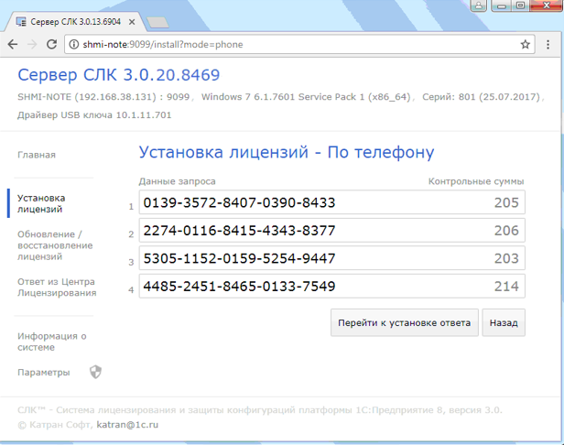This screenshot has width=564, height=445.
Task: Click the address bar URL field
Action: [298, 44]
